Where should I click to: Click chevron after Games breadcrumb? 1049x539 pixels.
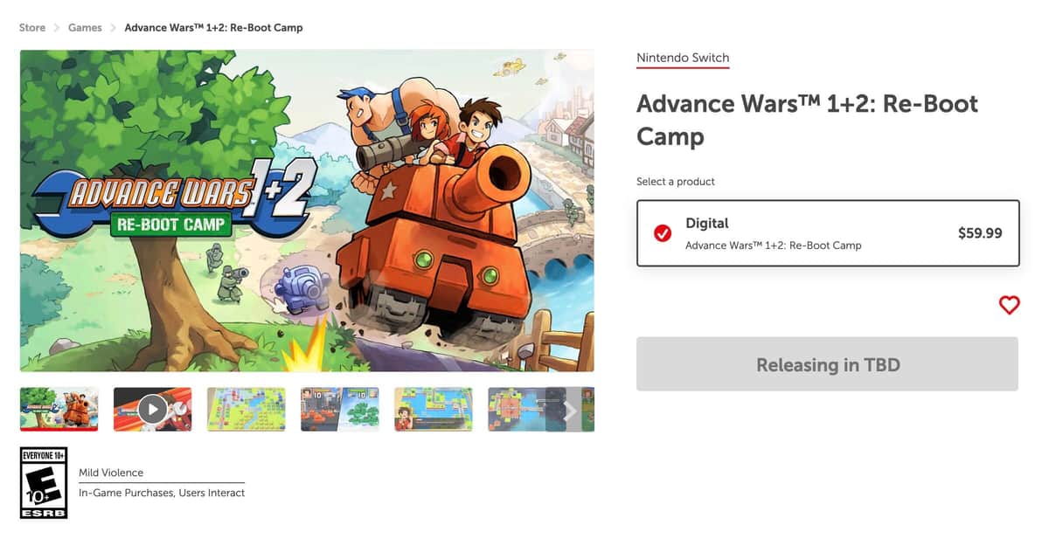(113, 28)
